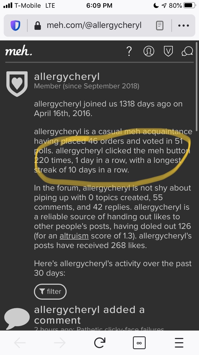Viewport: 199px width, 355px height.
Task: Open the three-dot page actions menu
Action: tap(184, 26)
